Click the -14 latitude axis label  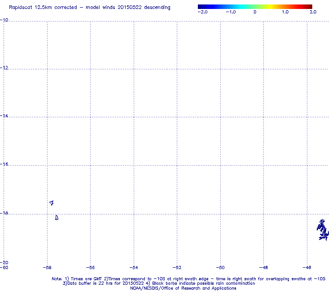click(x=4, y=116)
